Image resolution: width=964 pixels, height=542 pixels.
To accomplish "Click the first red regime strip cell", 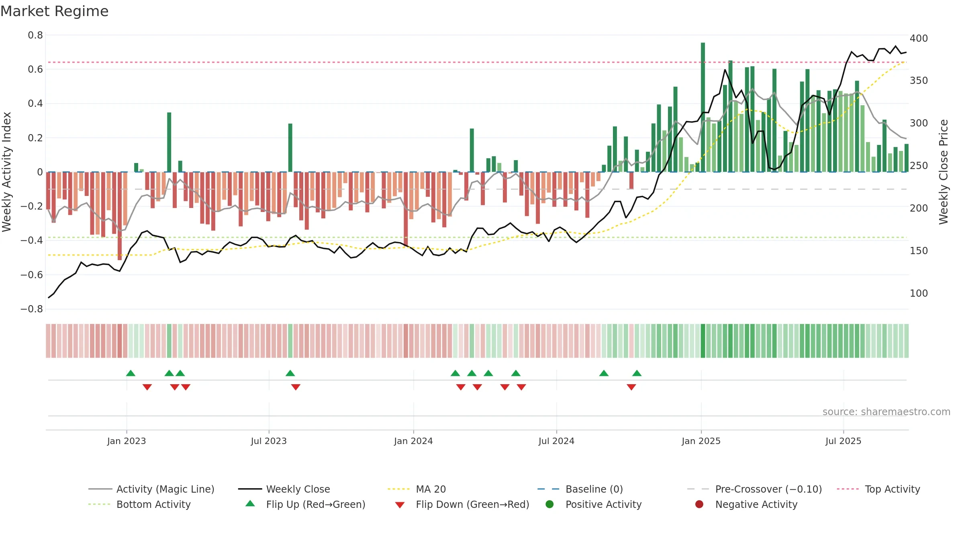I will [x=48, y=341].
